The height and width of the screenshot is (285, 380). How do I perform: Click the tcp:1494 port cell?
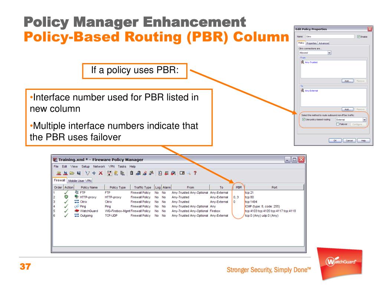click(251, 202)
